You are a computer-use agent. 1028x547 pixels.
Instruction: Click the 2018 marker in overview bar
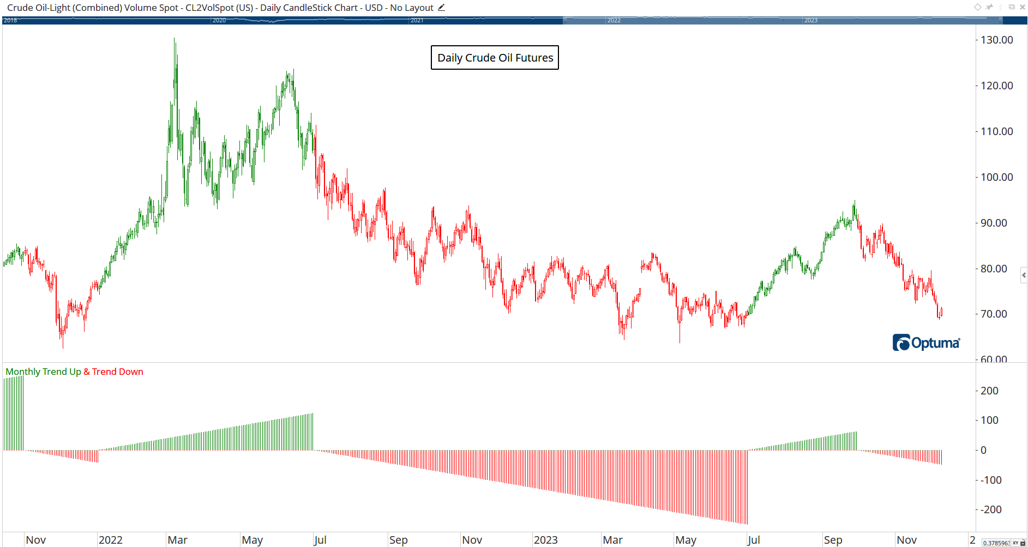tap(10, 20)
